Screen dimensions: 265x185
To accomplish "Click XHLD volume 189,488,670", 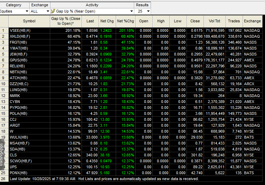I will pos(214,36).
